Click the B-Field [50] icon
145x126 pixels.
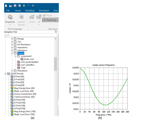tap(12, 77)
